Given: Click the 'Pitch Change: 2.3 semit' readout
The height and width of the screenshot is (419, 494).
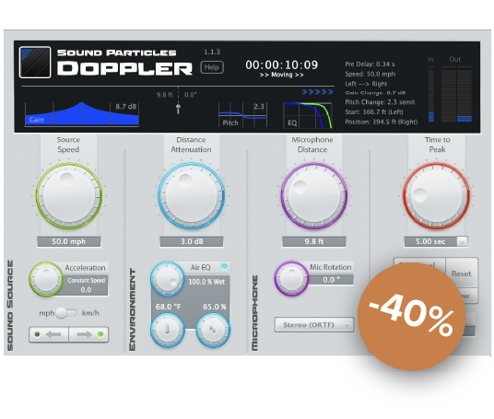Looking at the screenshot, I should click(x=380, y=102).
